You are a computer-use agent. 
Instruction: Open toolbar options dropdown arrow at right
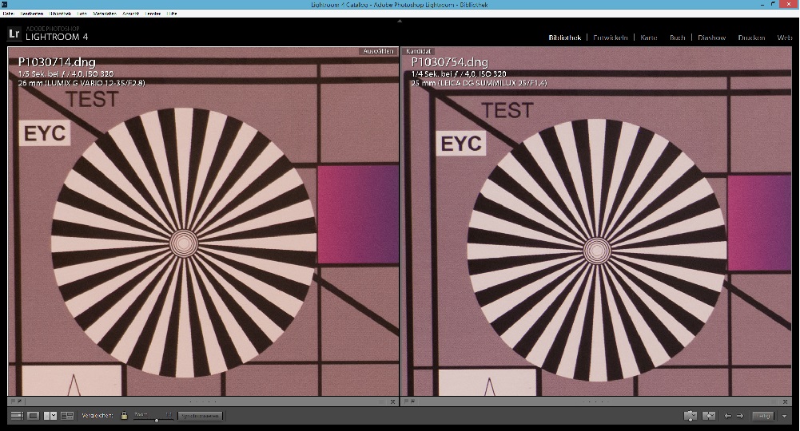coord(785,416)
